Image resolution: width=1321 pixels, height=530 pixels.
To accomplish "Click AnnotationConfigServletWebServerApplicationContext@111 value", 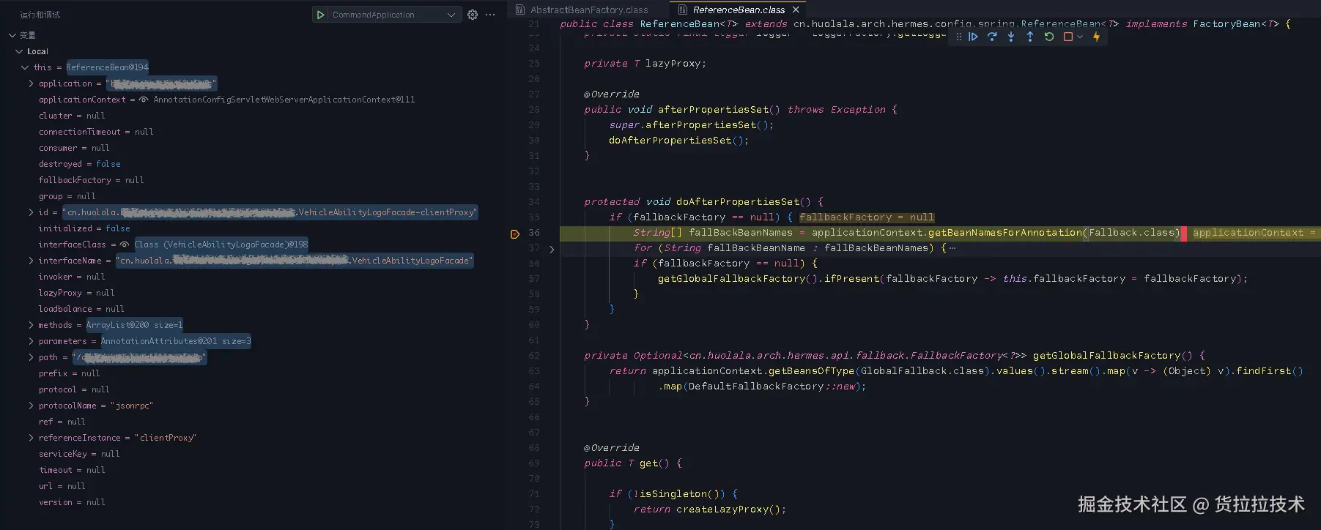I will point(284,100).
